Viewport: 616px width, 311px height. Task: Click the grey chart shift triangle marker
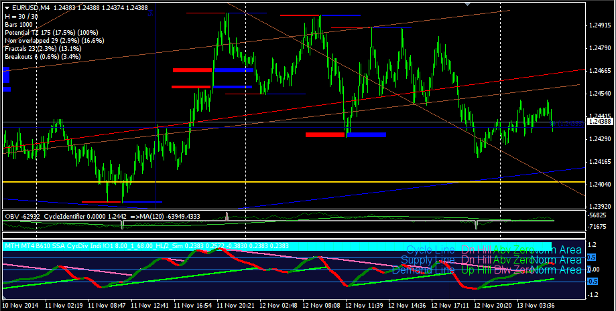467,4
